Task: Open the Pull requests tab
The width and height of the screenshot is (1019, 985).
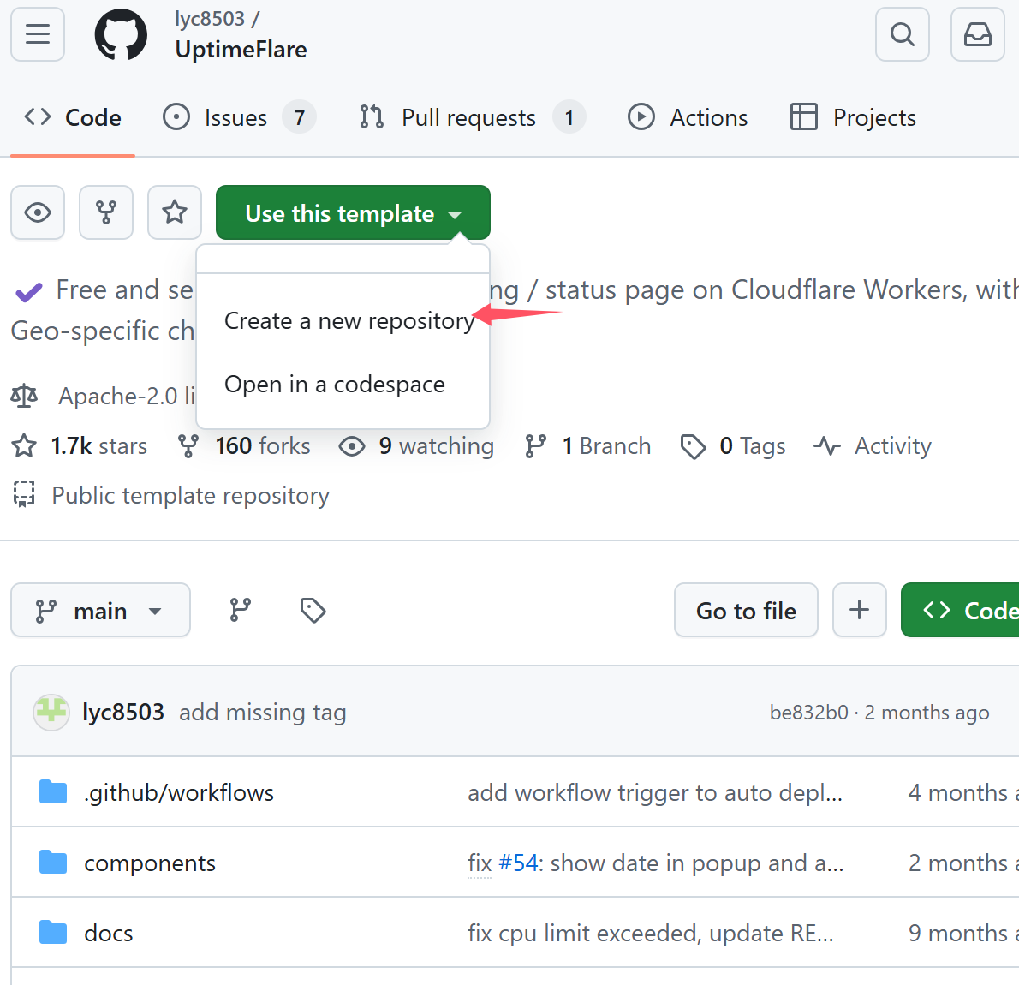Action: tap(473, 117)
